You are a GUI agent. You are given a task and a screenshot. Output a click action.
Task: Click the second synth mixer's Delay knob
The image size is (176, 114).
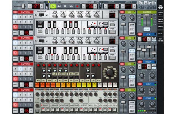click(x=132, y=43)
